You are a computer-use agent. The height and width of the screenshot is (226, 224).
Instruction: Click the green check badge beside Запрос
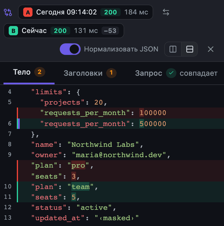click(171, 73)
